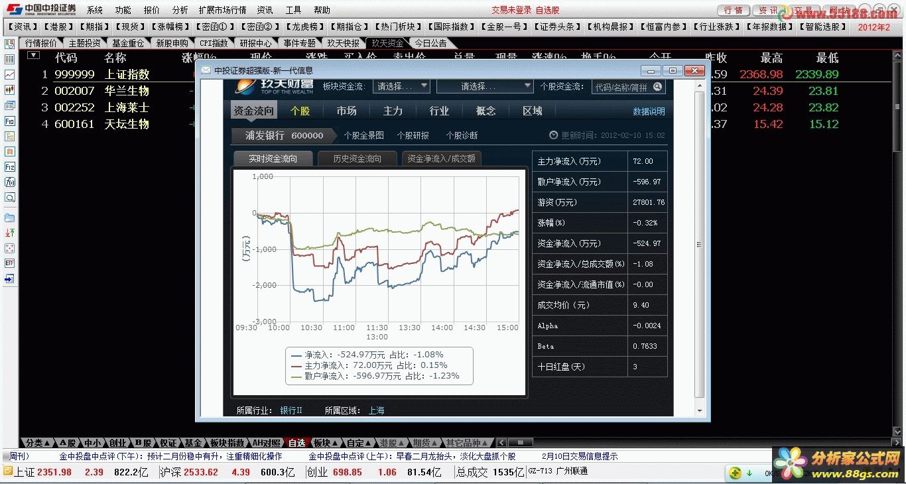Select the 个股 tab in popup

(x=300, y=111)
